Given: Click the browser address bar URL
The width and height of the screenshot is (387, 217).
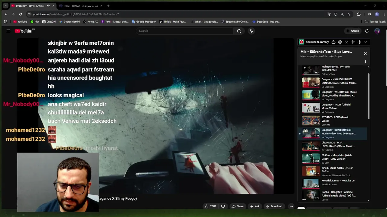Looking at the screenshot, I should (76, 14).
